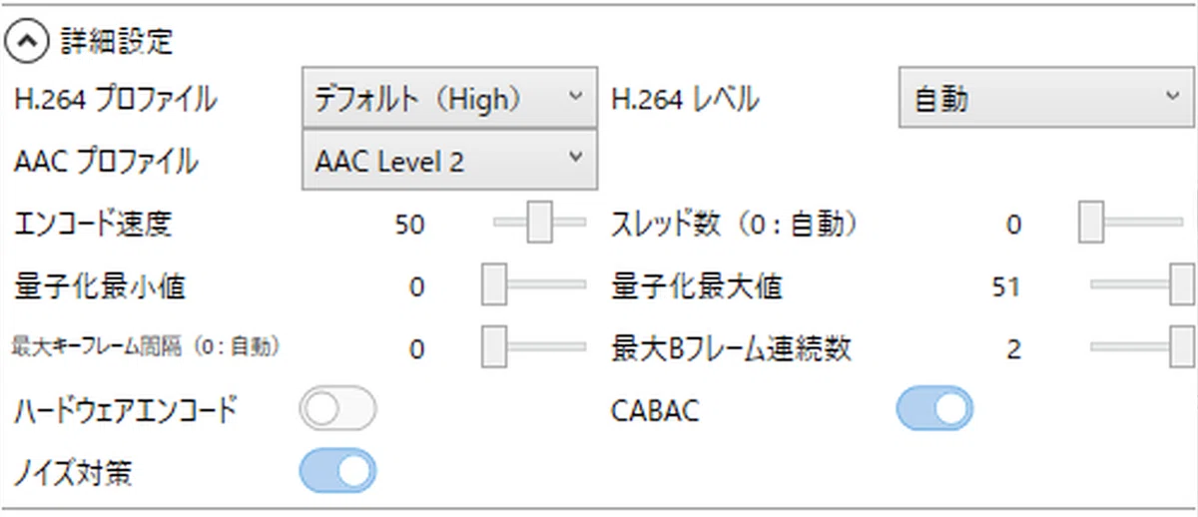Click the スレッド数 slider handle
The height and width of the screenshot is (517, 1198).
pos(1091,223)
